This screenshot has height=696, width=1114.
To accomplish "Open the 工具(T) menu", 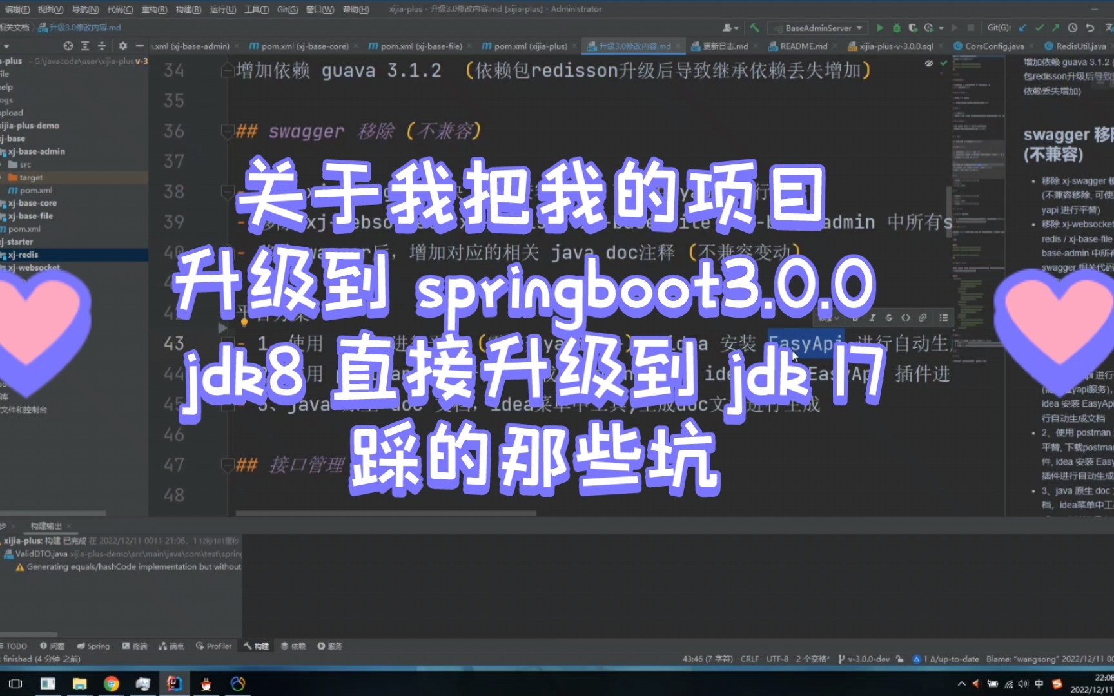I will click(x=257, y=9).
